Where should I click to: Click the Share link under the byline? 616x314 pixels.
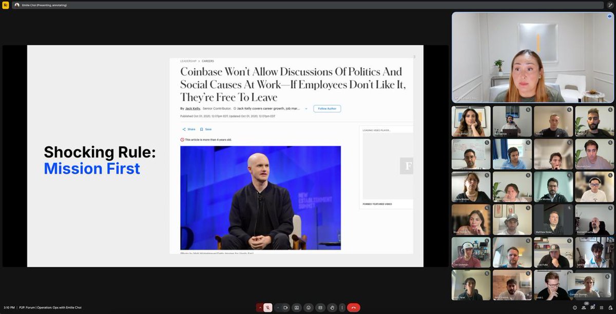click(188, 129)
